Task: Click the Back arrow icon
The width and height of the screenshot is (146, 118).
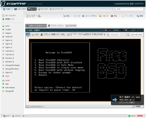Action: 64,16
